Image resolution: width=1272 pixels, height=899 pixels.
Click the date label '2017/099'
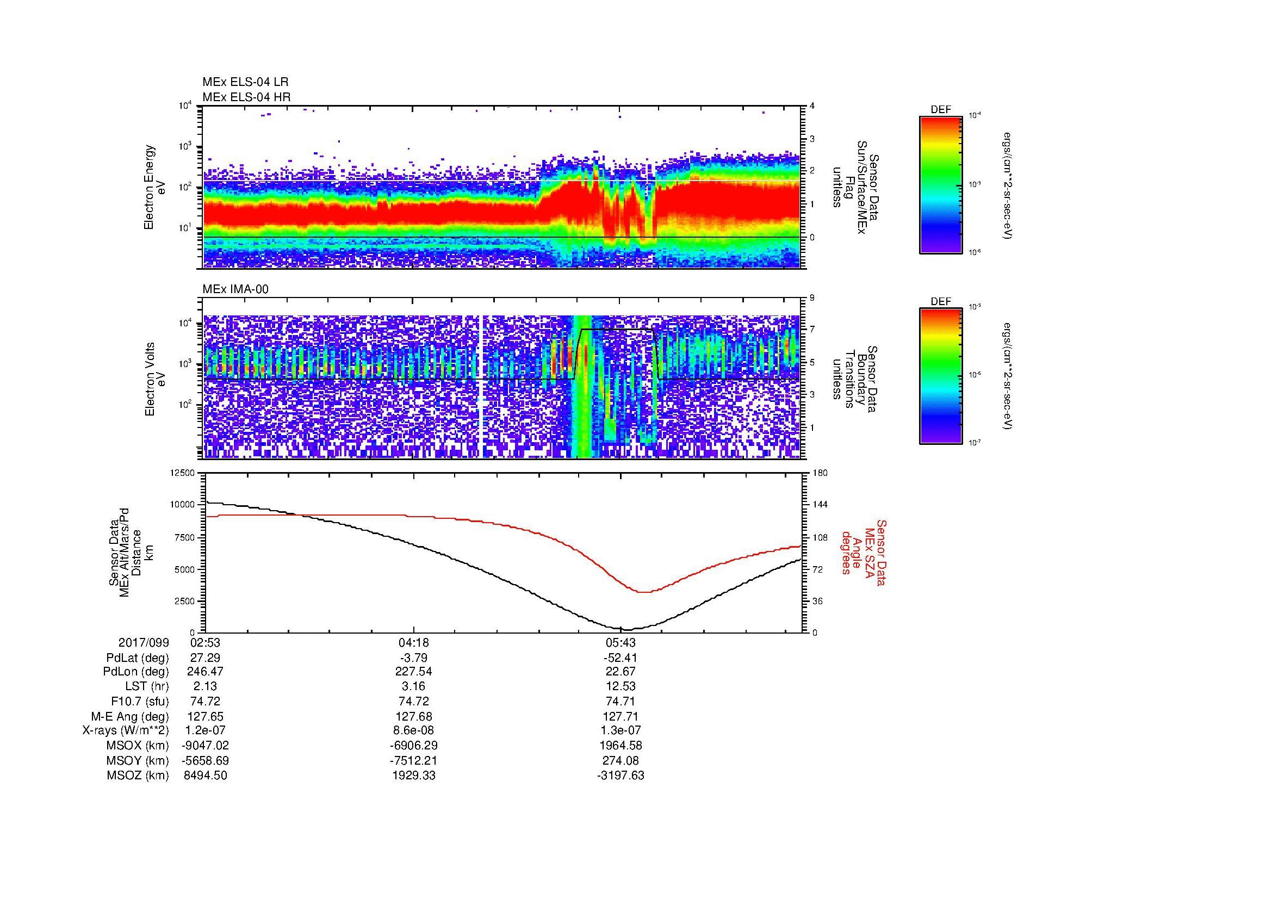pos(144,642)
